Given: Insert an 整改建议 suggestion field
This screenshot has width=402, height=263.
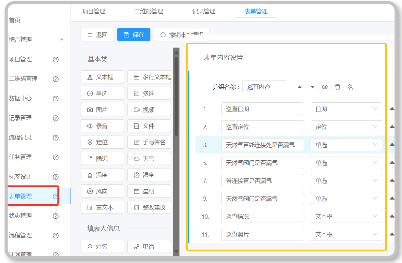Looking at the screenshot, I should coord(149,207).
